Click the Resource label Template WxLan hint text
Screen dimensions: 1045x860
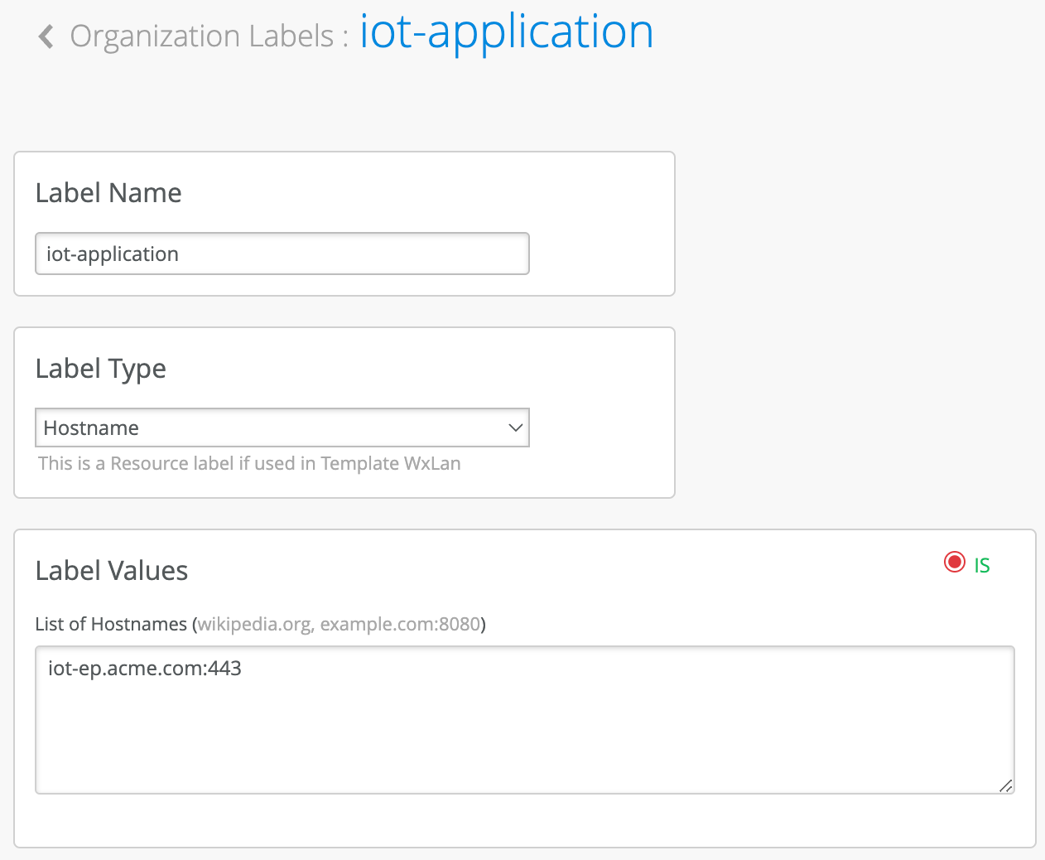click(x=249, y=464)
